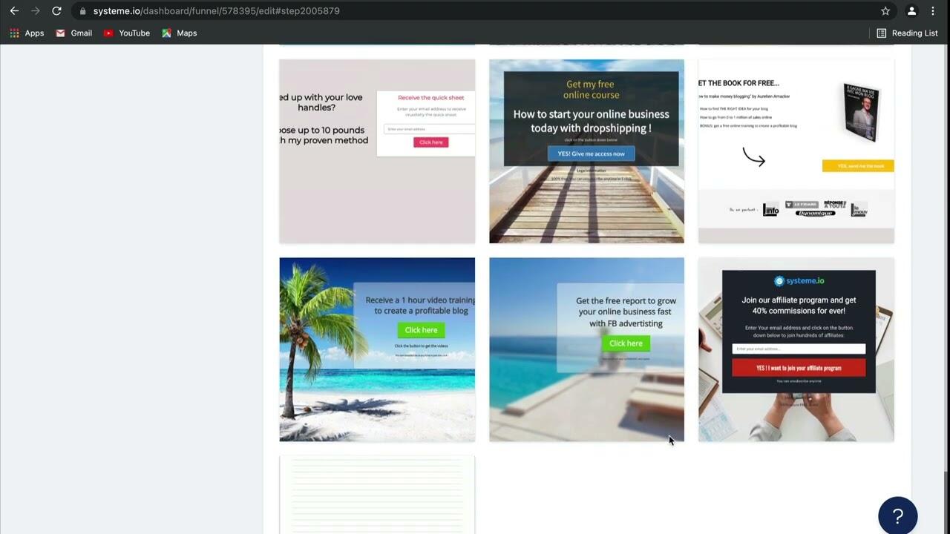Select the dropshipping online course template
The height and width of the screenshot is (534, 950).
pos(586,151)
